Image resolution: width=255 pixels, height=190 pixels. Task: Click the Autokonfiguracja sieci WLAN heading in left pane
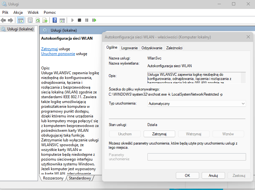[x=67, y=38]
